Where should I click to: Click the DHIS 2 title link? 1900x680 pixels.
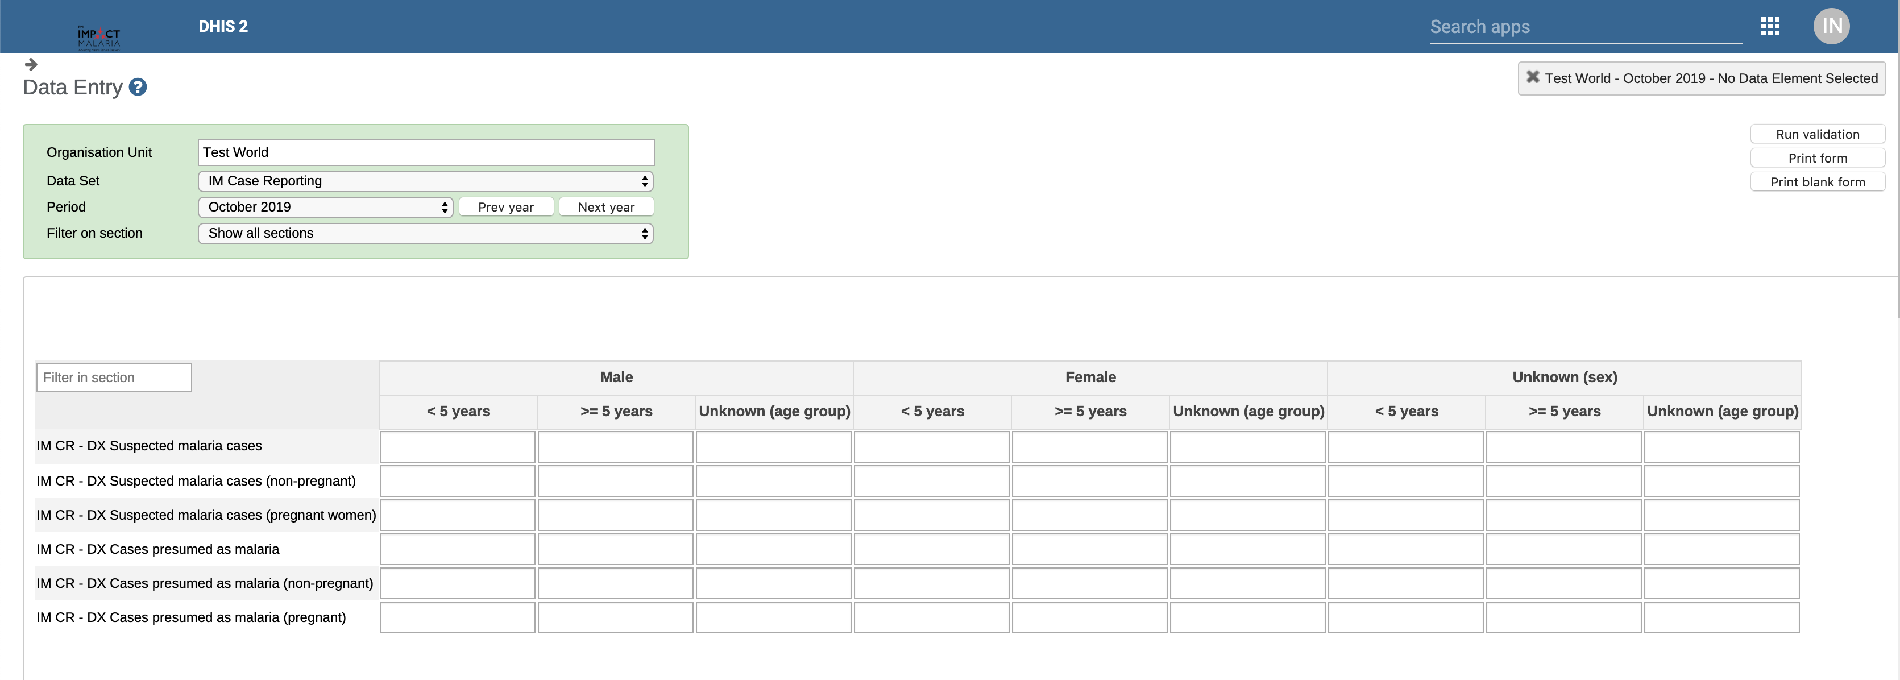223,27
